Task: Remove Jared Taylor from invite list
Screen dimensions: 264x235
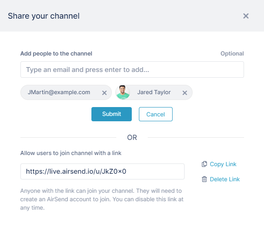Action: (x=185, y=93)
